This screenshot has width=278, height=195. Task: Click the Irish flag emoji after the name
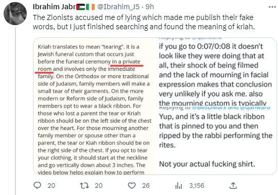pyautogui.click(x=91, y=7)
